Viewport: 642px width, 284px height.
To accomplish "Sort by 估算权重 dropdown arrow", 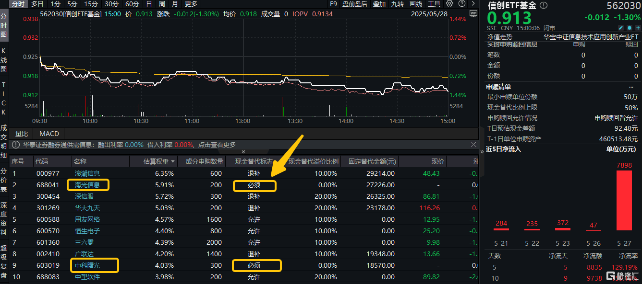I will [x=173, y=161].
